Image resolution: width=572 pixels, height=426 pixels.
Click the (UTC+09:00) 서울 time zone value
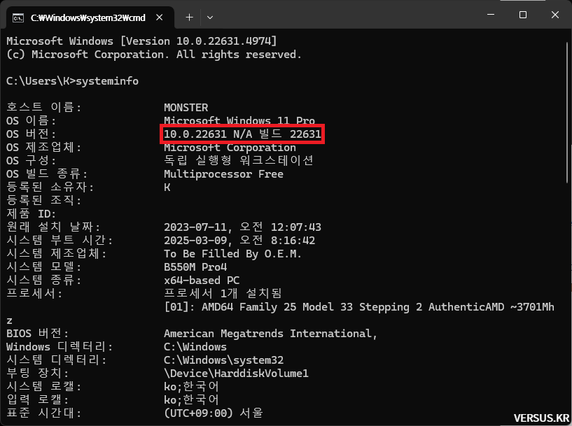click(x=214, y=413)
